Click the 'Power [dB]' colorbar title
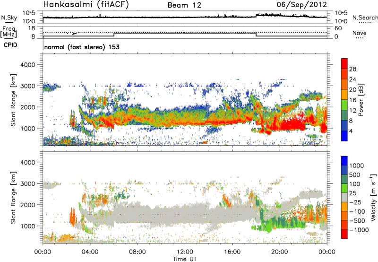Viewport: 378px width, 262px height. 361,100
